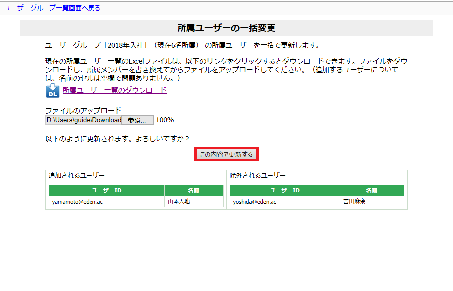Click the 100% upload progress text
Screen dimensions: 453x291
[165, 120]
